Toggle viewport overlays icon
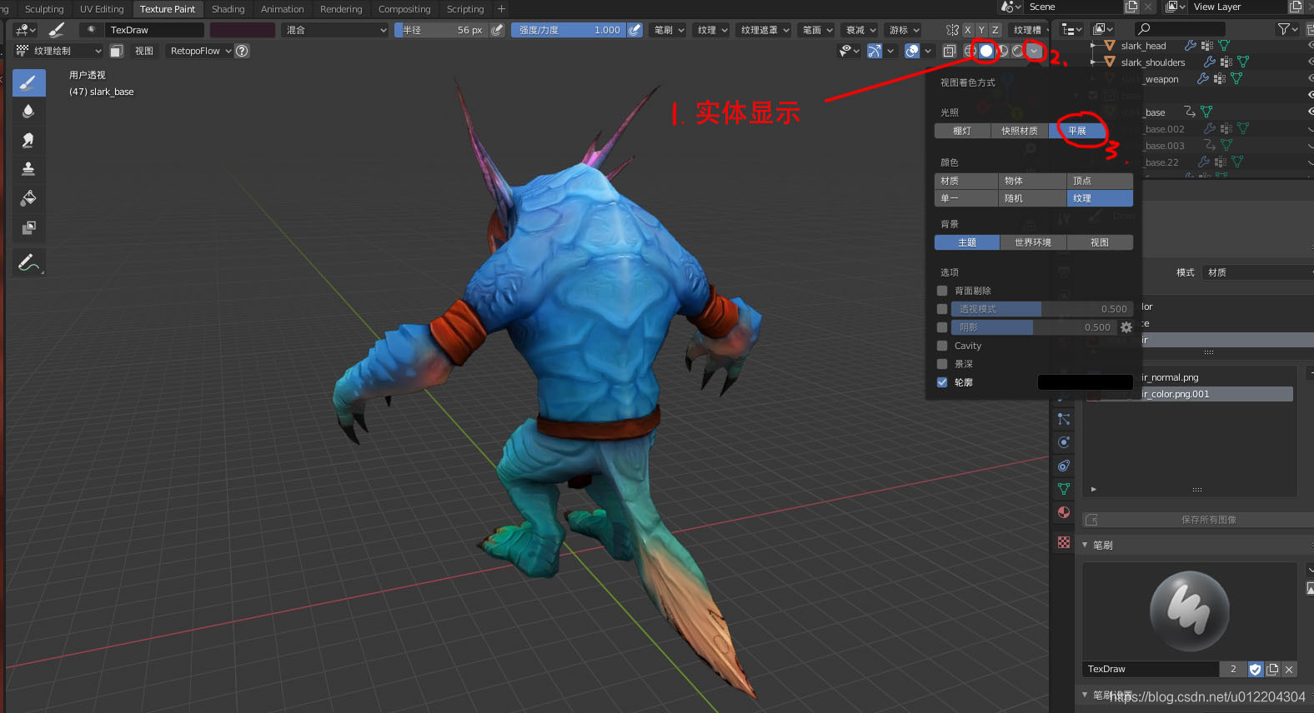 pos(912,51)
